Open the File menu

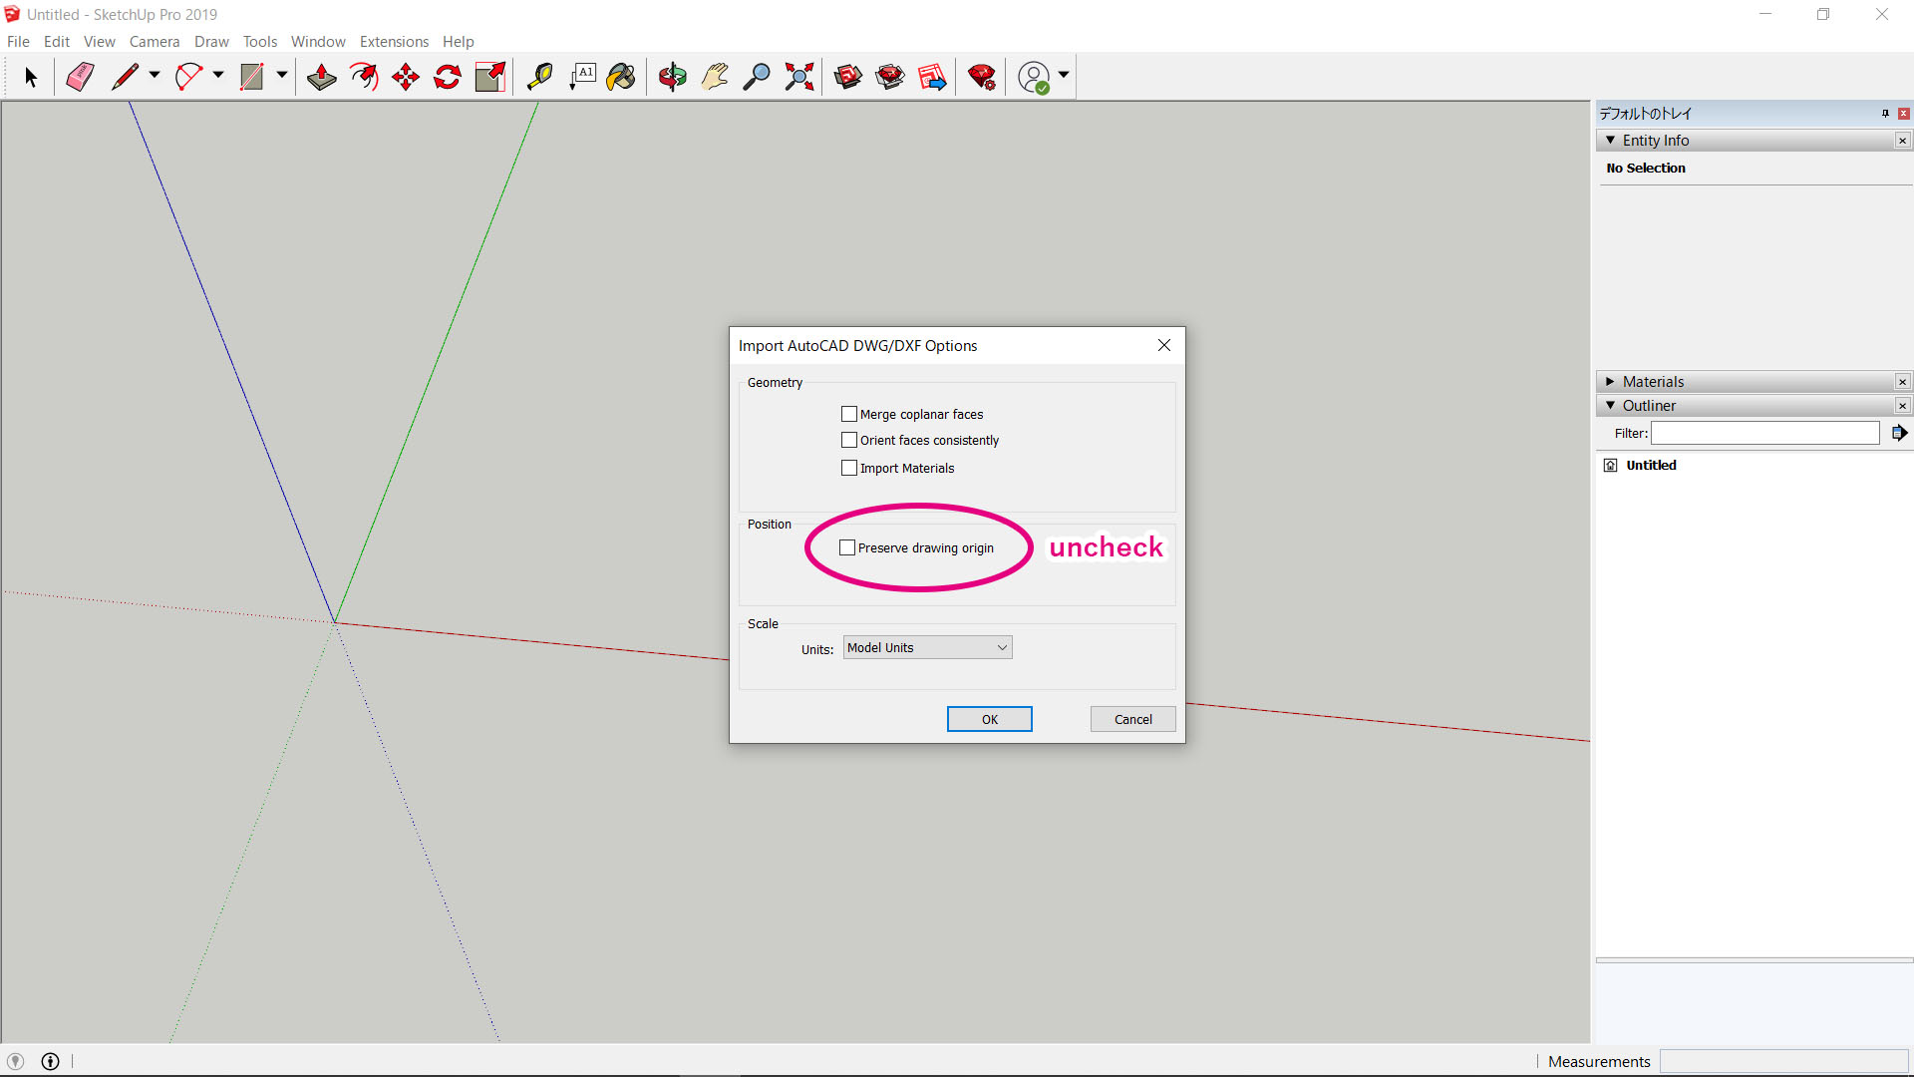click(18, 42)
